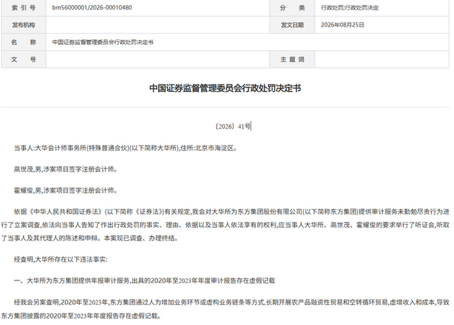
Task: Click the line mentioning 高世茂
Action: pos(65,170)
